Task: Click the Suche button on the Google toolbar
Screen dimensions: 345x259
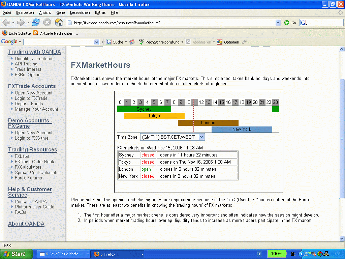Action: click(115, 42)
